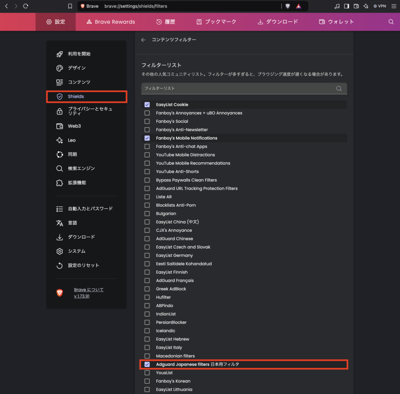The image size is (400, 394).
Task: Uncheck the EasyList Cookie checkbox
Action: click(147, 105)
